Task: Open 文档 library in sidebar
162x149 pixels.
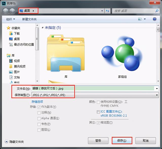Action: tap(14, 77)
